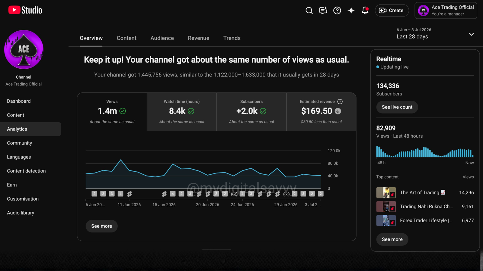The width and height of the screenshot is (483, 271).
Task: Click the sparkle AI assistant icon
Action: click(x=351, y=11)
